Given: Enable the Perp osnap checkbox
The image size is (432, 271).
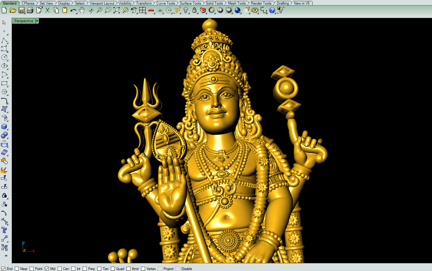Looking at the screenshot, I should 85,269.
